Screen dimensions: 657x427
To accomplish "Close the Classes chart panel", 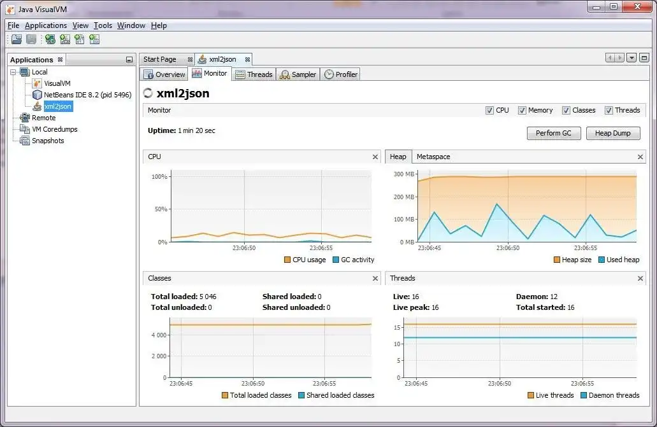I will 375,278.
